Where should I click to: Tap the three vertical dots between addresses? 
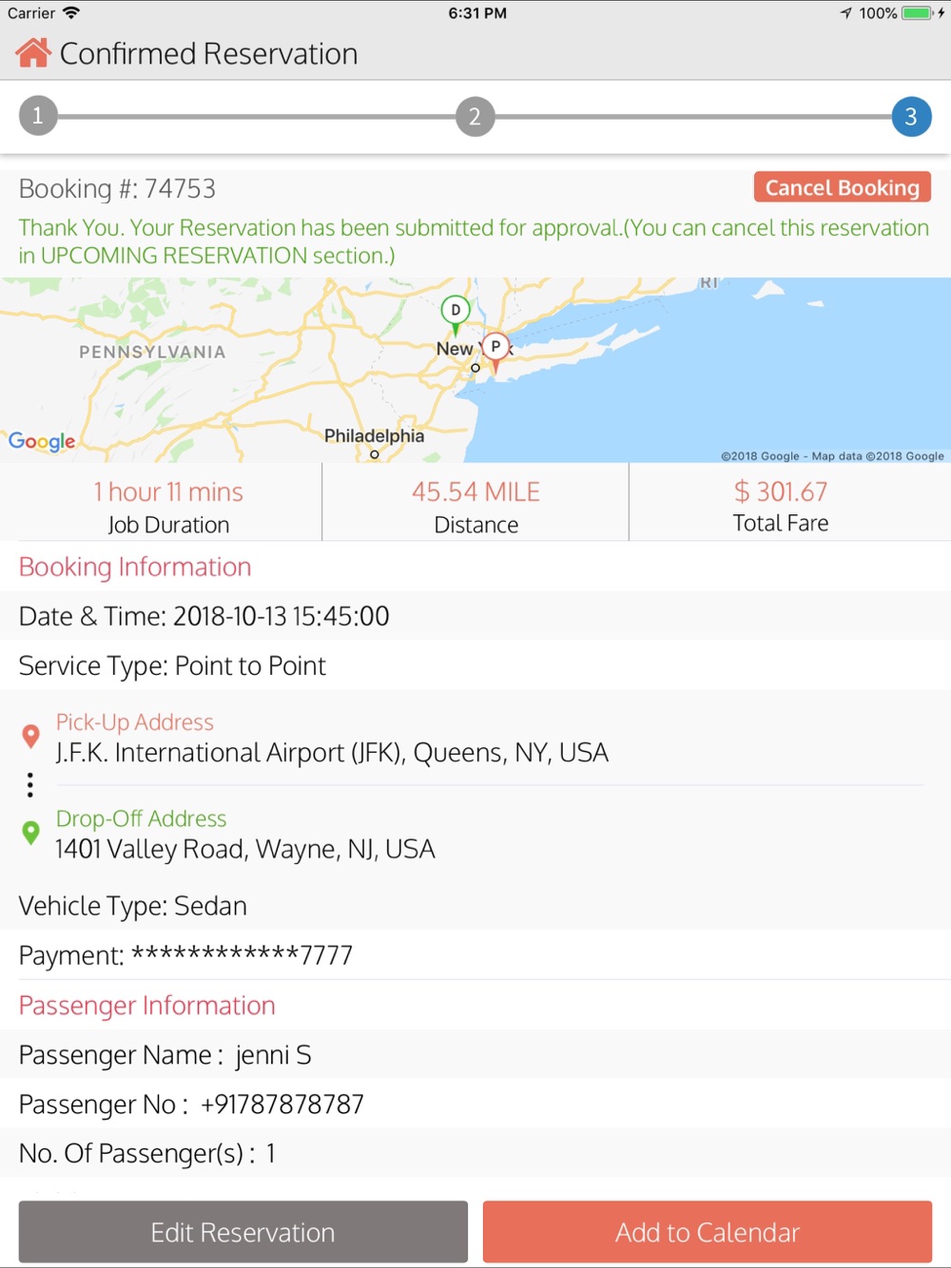pos(30,784)
